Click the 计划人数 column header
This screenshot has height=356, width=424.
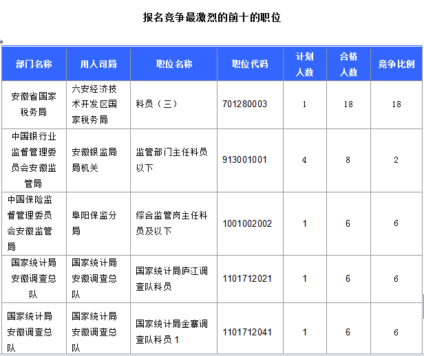304,64
